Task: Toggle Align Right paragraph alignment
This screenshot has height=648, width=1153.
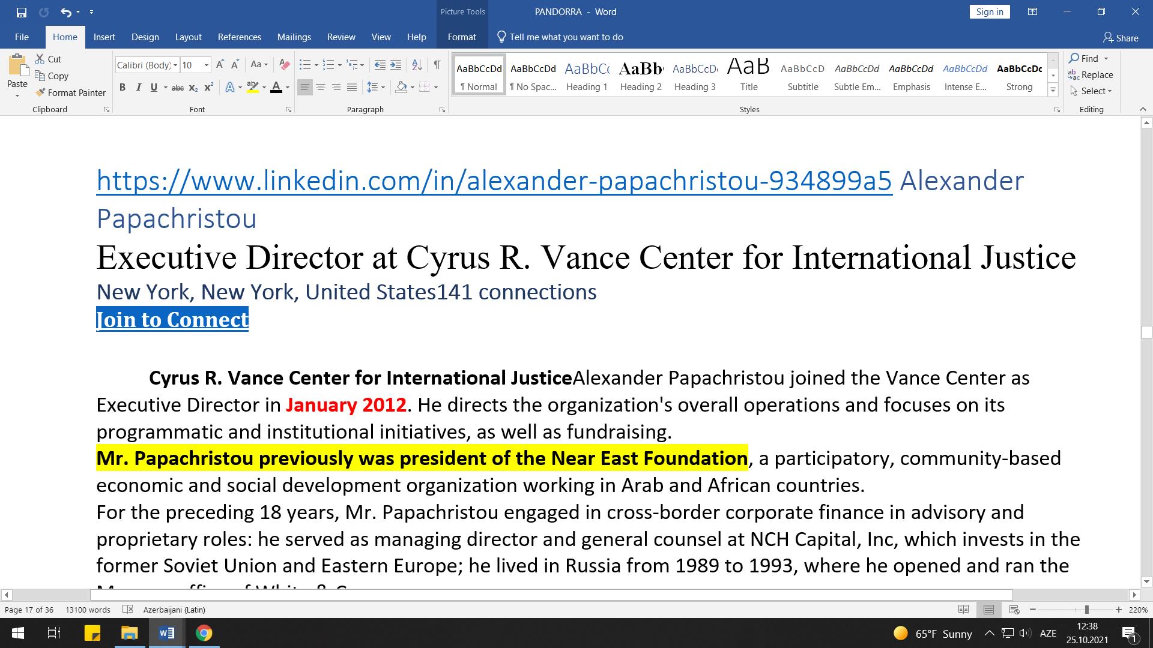Action: tap(336, 88)
